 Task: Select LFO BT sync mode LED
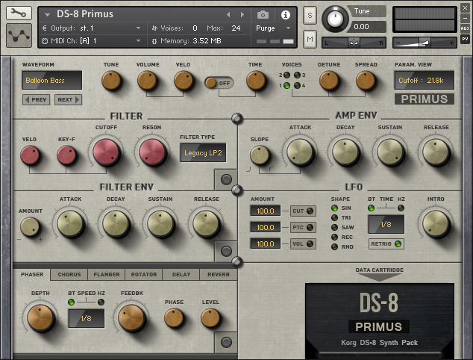pyautogui.click(x=372, y=208)
